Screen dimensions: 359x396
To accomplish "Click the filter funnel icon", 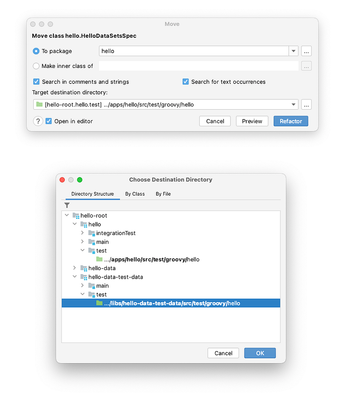I will click(x=67, y=205).
